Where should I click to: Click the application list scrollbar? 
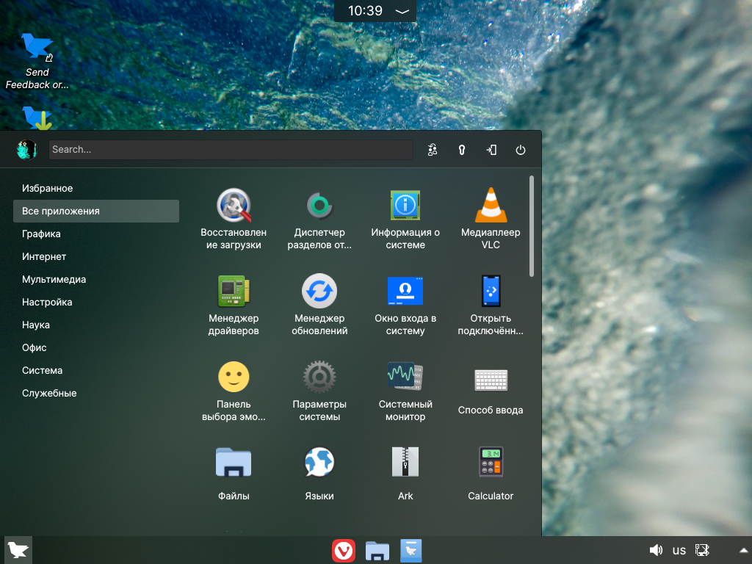click(x=532, y=226)
